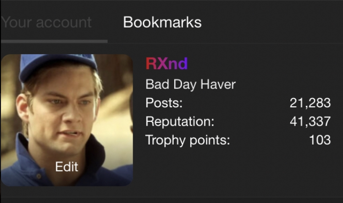This screenshot has width=343, height=203.
Task: Click the blue cap in the avatar
Action: pos(58,66)
